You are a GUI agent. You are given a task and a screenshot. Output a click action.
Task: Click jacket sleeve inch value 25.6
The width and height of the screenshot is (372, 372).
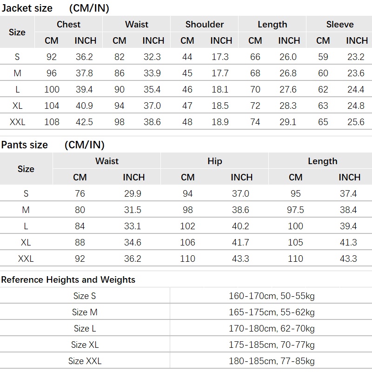click(356, 122)
